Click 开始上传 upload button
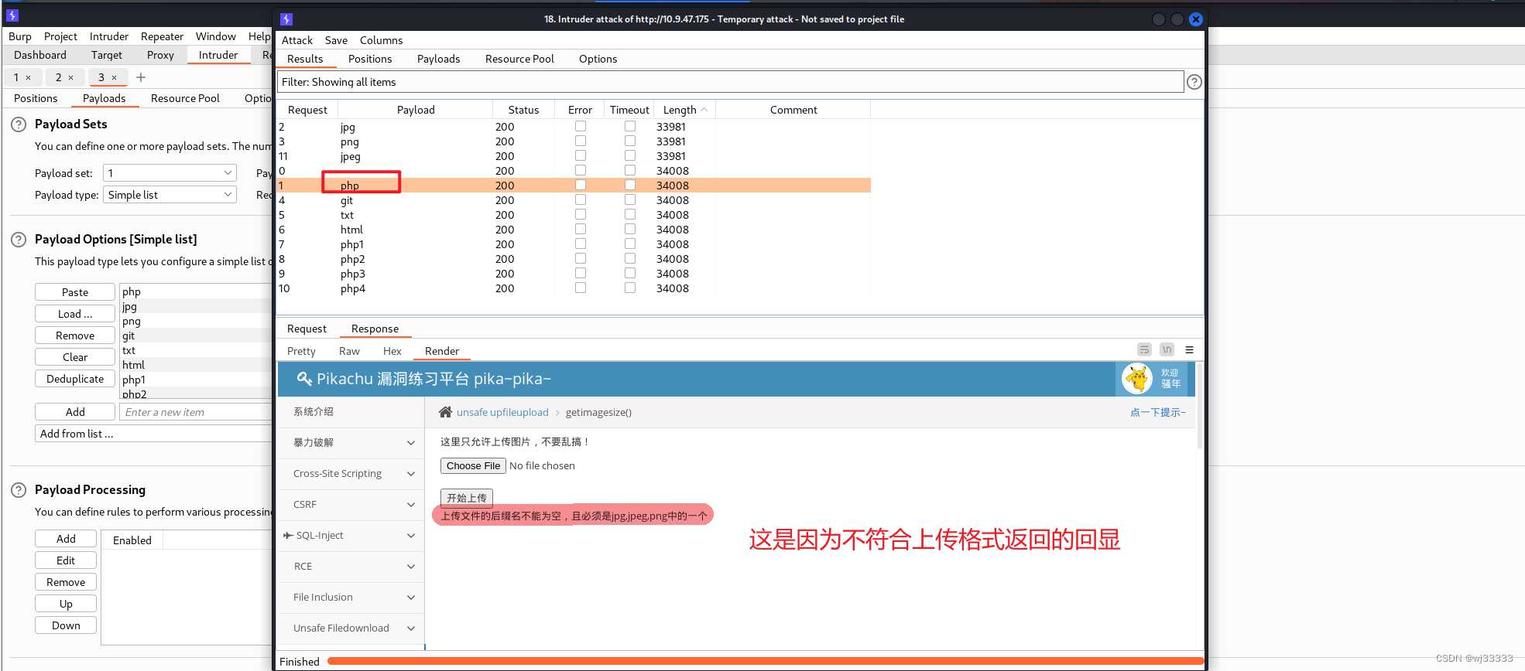The height and width of the screenshot is (671, 1525). click(467, 498)
